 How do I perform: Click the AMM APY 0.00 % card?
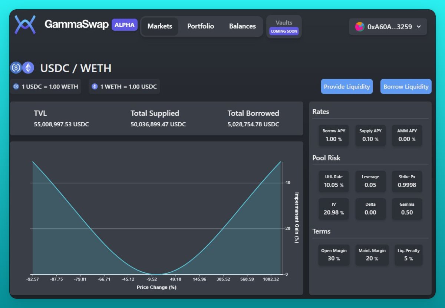[407, 135]
